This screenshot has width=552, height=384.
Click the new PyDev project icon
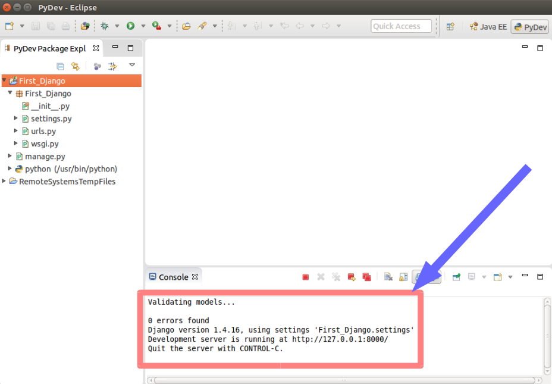(x=85, y=26)
